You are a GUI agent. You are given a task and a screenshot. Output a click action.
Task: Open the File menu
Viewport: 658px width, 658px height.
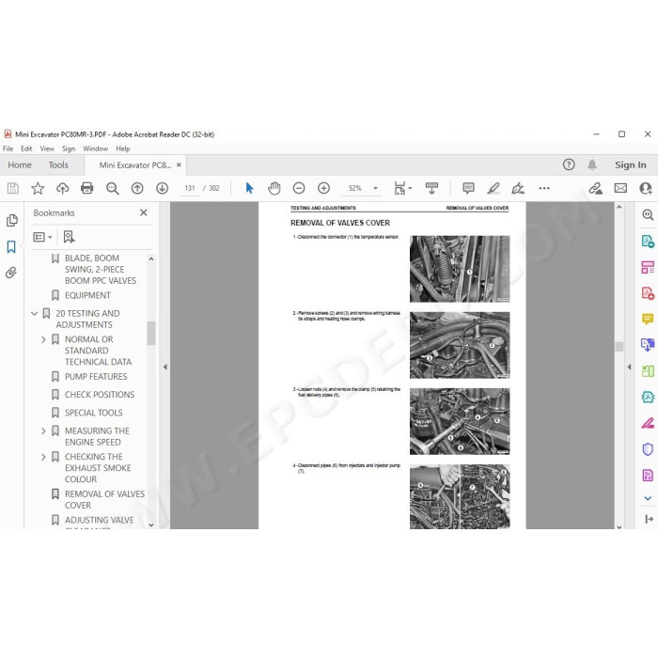8,149
